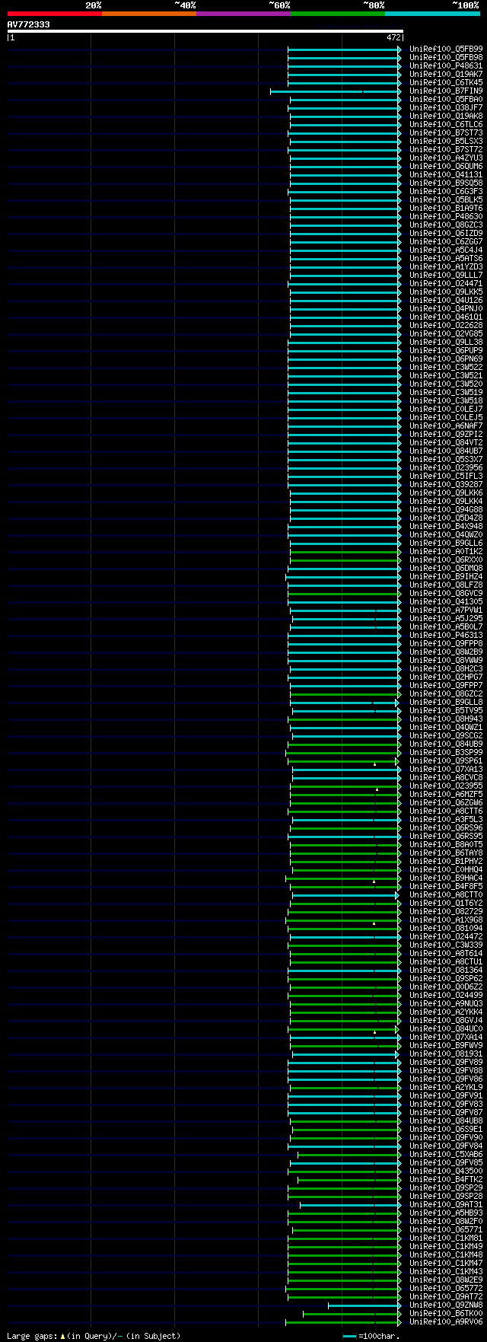Open hit UniRef100_C3W522
Viewport: 487px width, 1342px height.
[x=446, y=367]
